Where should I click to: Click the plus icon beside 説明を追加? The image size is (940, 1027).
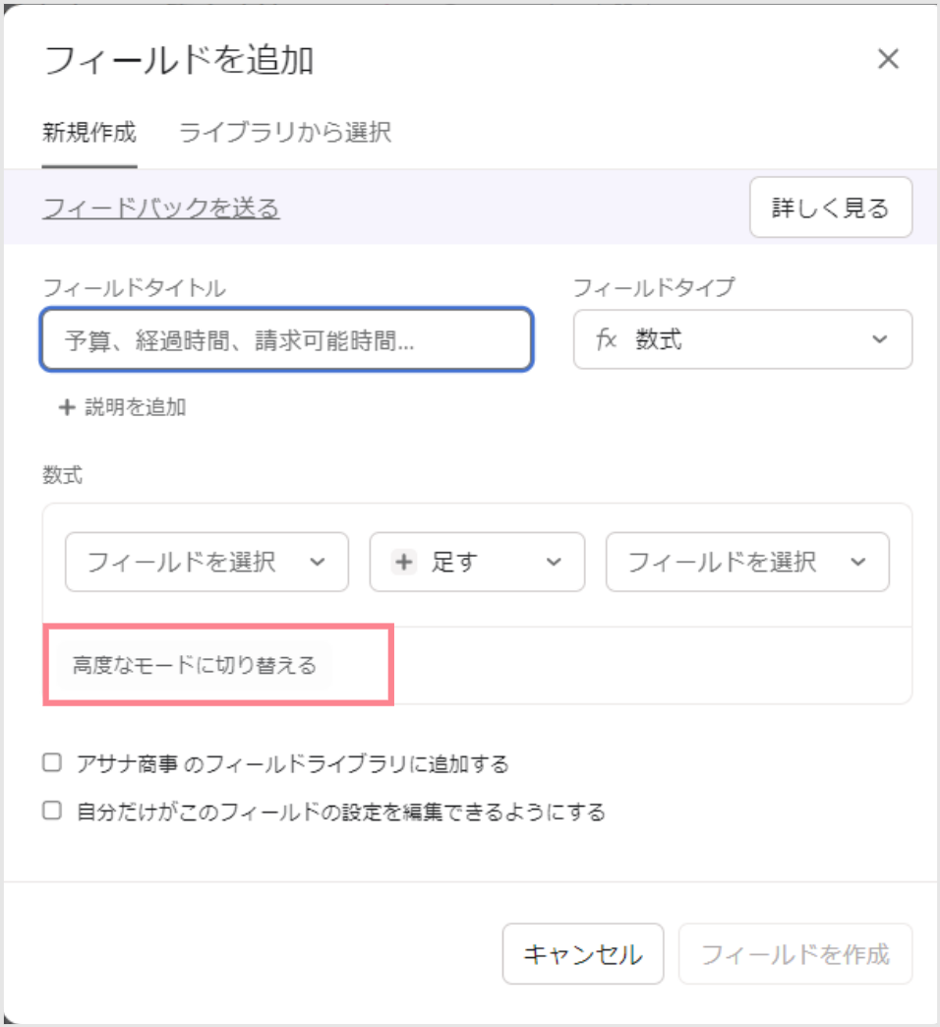[67, 407]
